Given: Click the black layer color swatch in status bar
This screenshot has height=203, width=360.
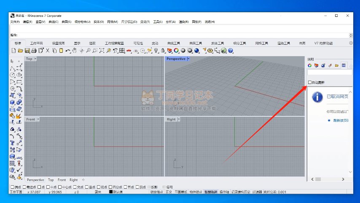Looking at the screenshot, I should [x=111, y=192].
